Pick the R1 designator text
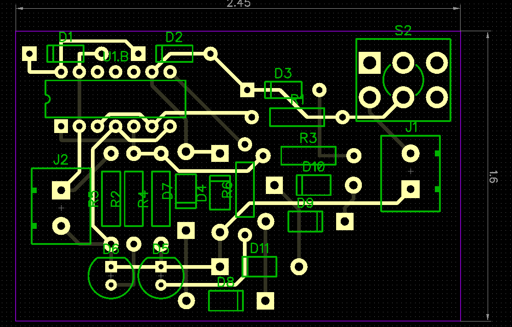This screenshot has height=327, width=512. [x=298, y=100]
